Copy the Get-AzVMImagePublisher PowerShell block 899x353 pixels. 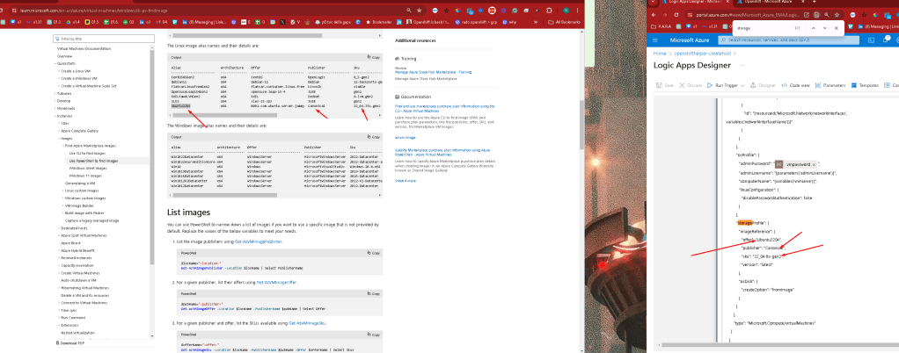point(376,253)
